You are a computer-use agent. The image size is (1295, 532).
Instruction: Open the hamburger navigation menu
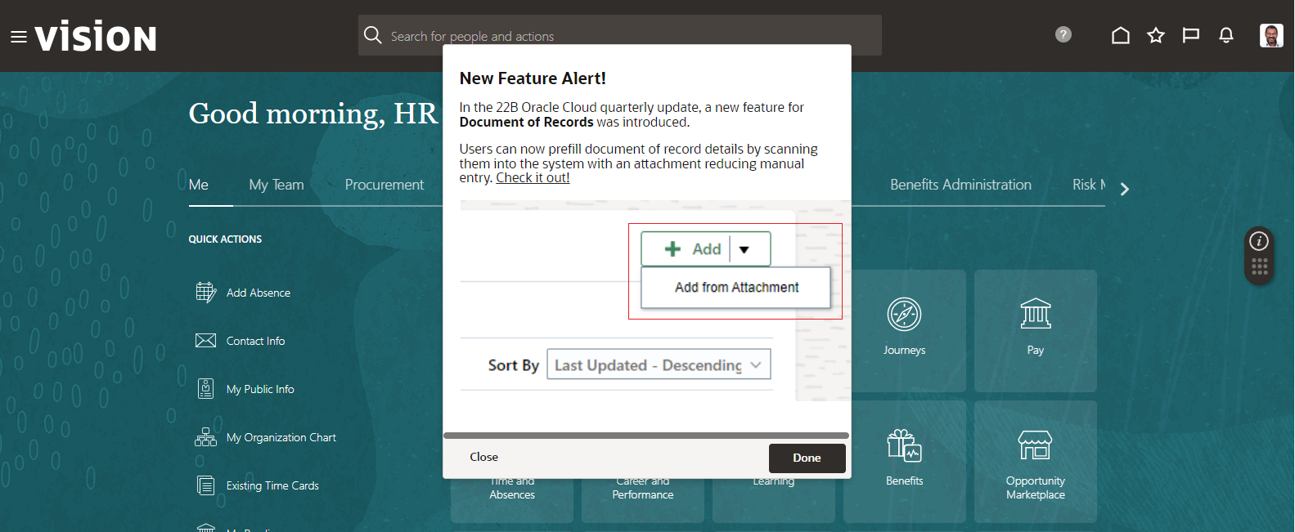pyautogui.click(x=18, y=37)
